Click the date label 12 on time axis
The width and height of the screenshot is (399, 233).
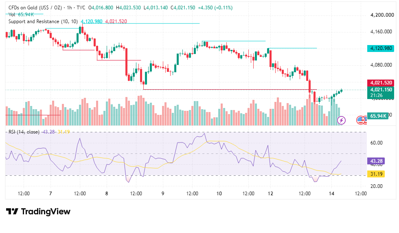[x=270, y=194]
